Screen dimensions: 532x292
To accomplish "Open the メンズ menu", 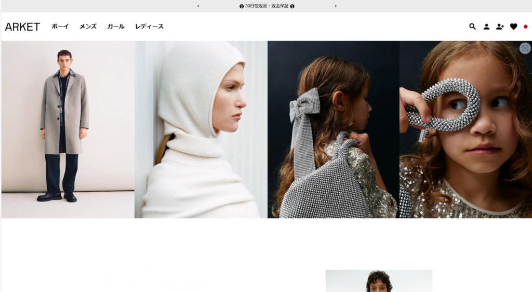I will [88, 26].
